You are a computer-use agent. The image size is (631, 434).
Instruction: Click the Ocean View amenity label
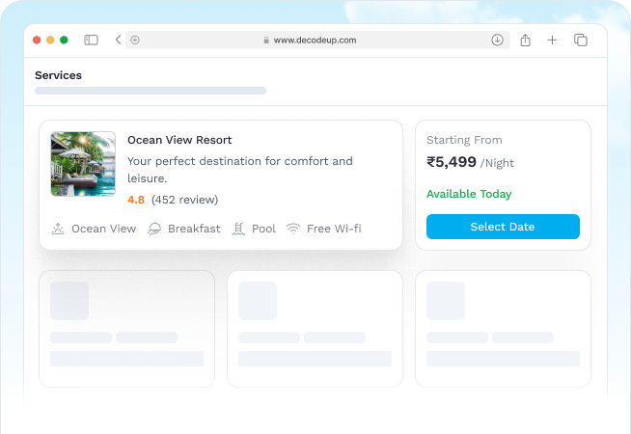[x=104, y=229]
